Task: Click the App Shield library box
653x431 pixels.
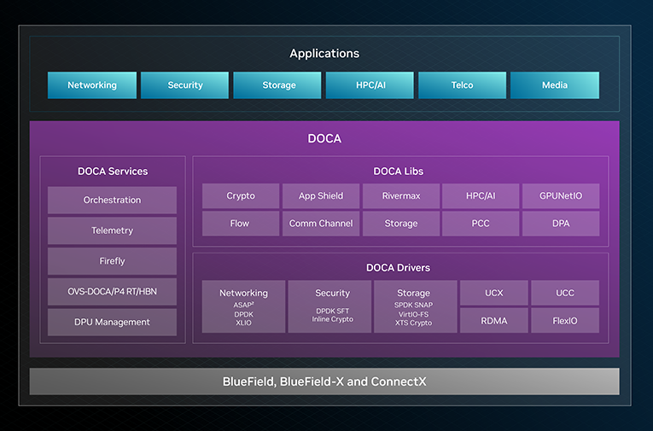Action: pos(321,195)
